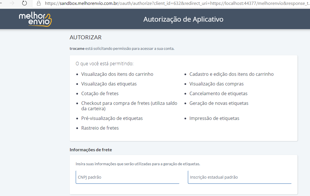Click 'Cotação de fretes' permission

(x=100, y=93)
